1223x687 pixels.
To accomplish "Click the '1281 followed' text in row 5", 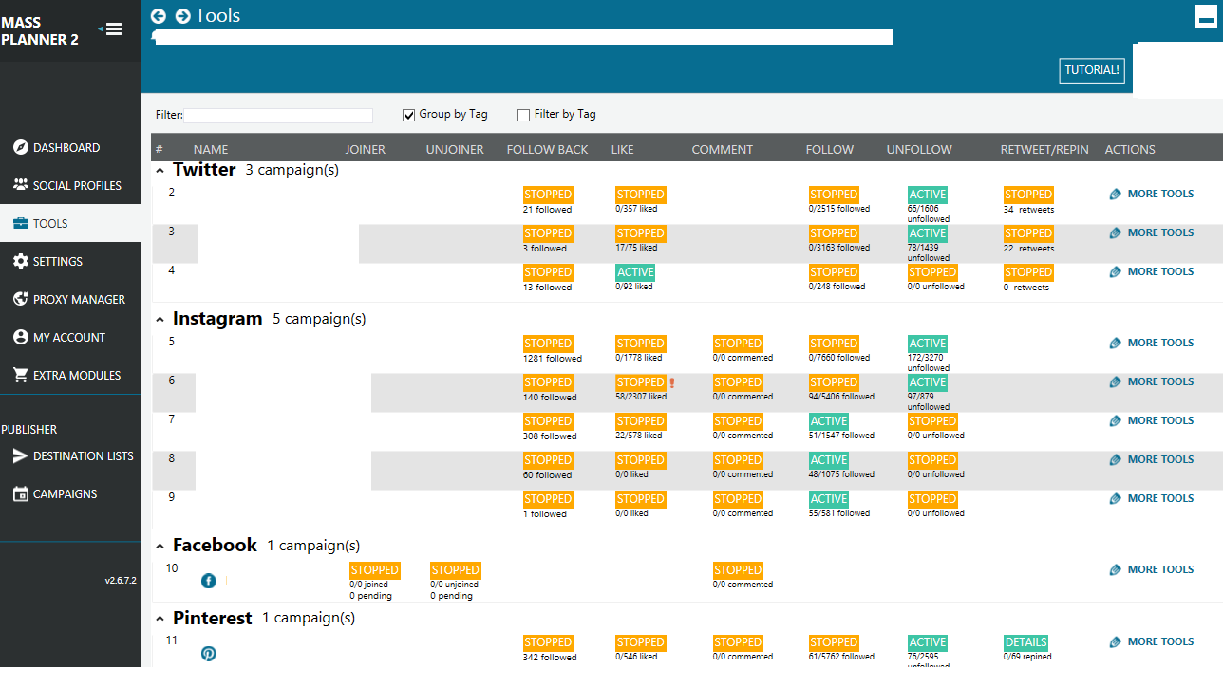I will [x=553, y=359].
